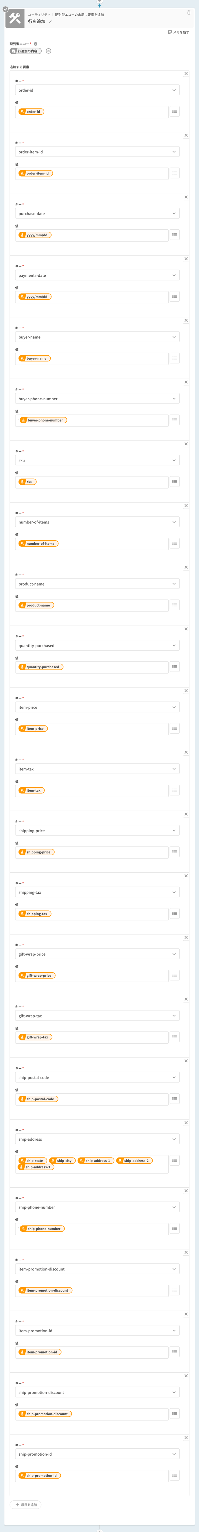Viewport: 199px width, 1532px height.
Task: Remove the purchase-date element with its x
Action: (x=186, y=197)
